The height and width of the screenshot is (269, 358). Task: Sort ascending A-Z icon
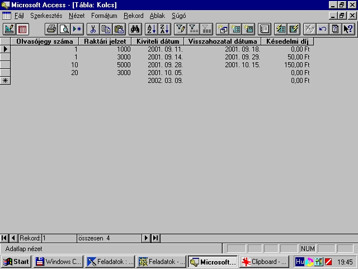[152, 29]
